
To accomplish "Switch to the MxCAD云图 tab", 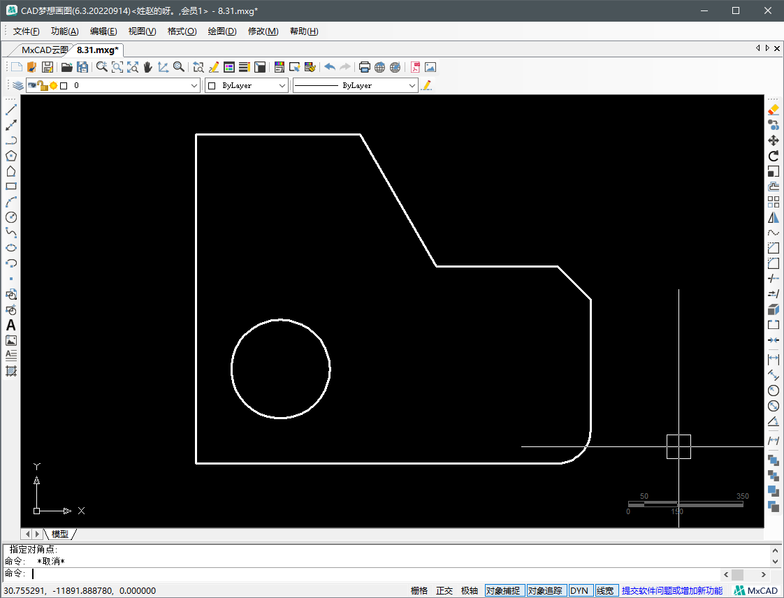I will click(45, 50).
